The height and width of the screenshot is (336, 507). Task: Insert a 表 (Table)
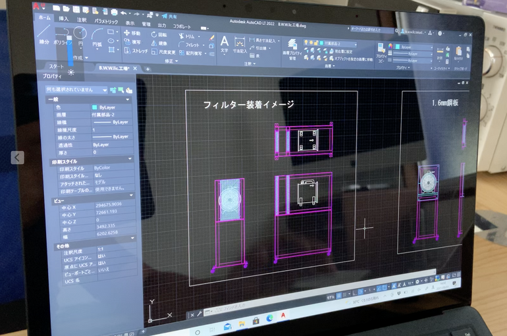click(x=255, y=55)
